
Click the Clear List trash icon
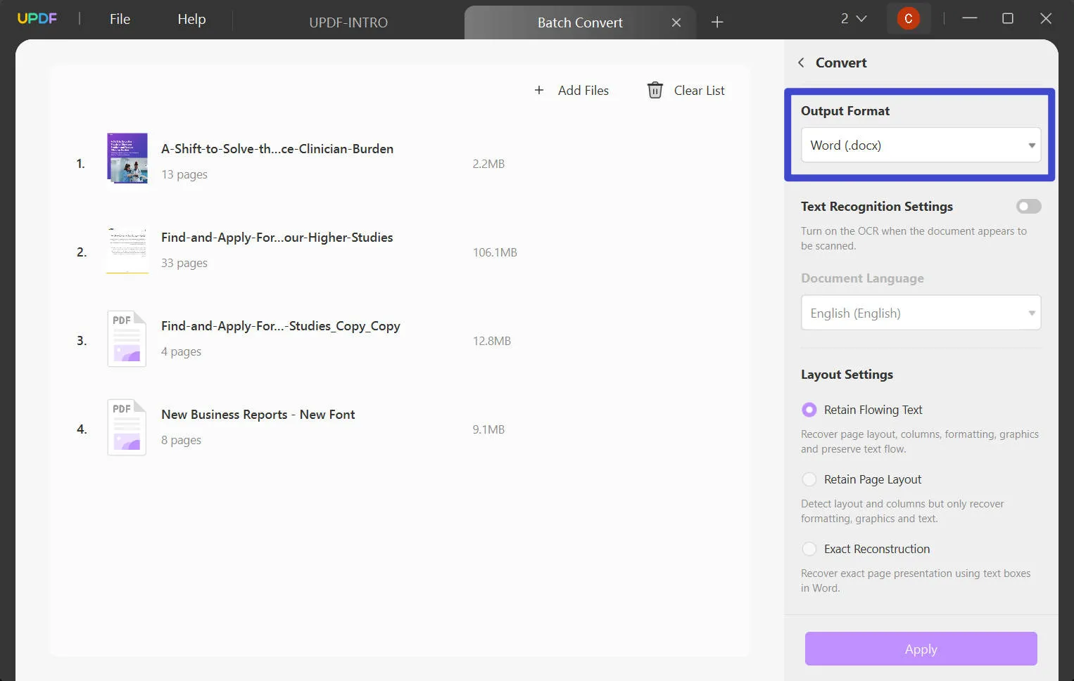[x=655, y=90]
